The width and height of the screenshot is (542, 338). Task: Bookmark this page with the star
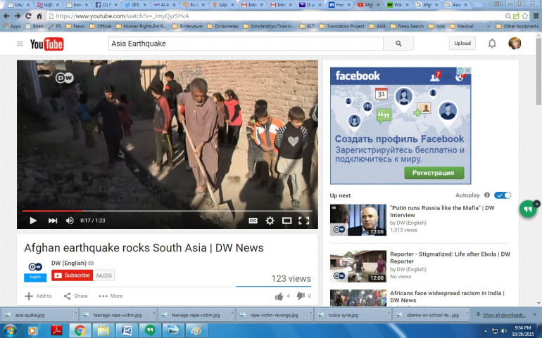coord(525,16)
